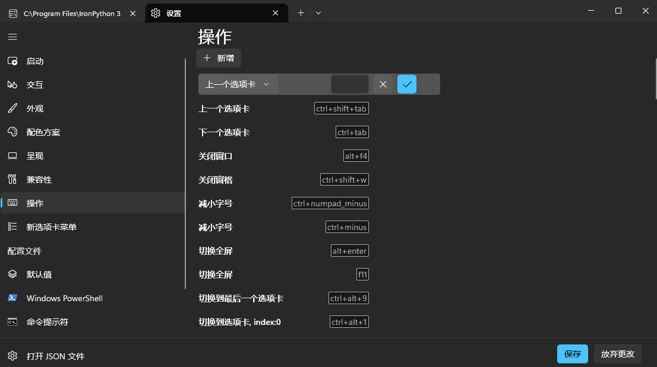Click the 新增 add action button
The image size is (657, 367).
point(219,58)
